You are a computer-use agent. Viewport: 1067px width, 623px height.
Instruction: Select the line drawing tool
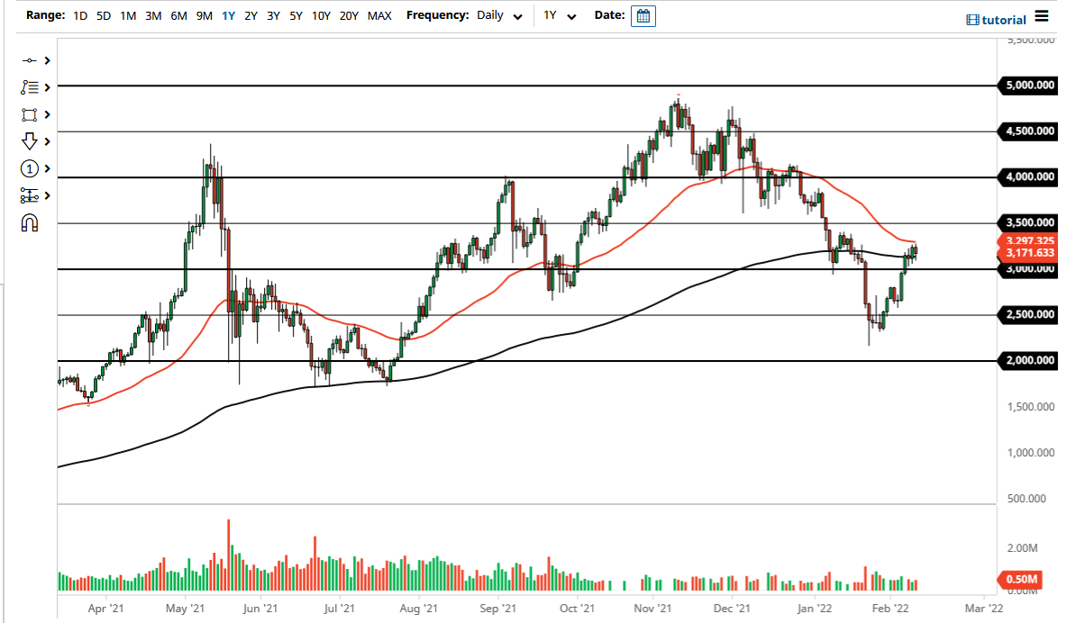click(29, 60)
